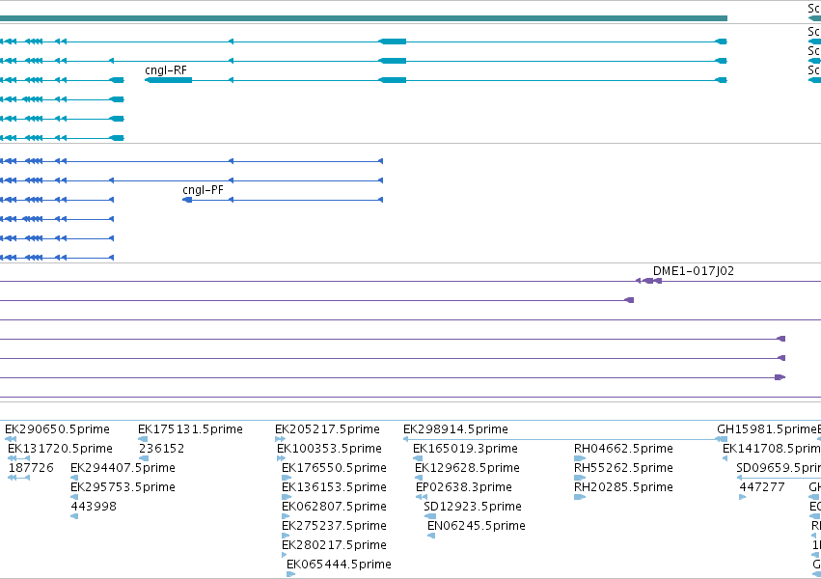
Task: Click the EK176550.5prime label
Action: click(334, 468)
